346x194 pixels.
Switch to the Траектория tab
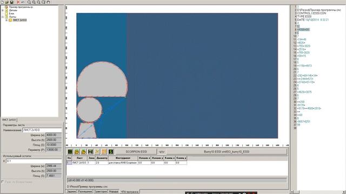pos(101,192)
